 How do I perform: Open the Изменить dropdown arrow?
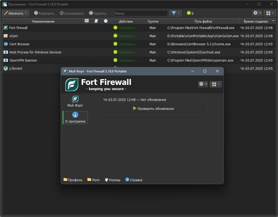click(26, 13)
